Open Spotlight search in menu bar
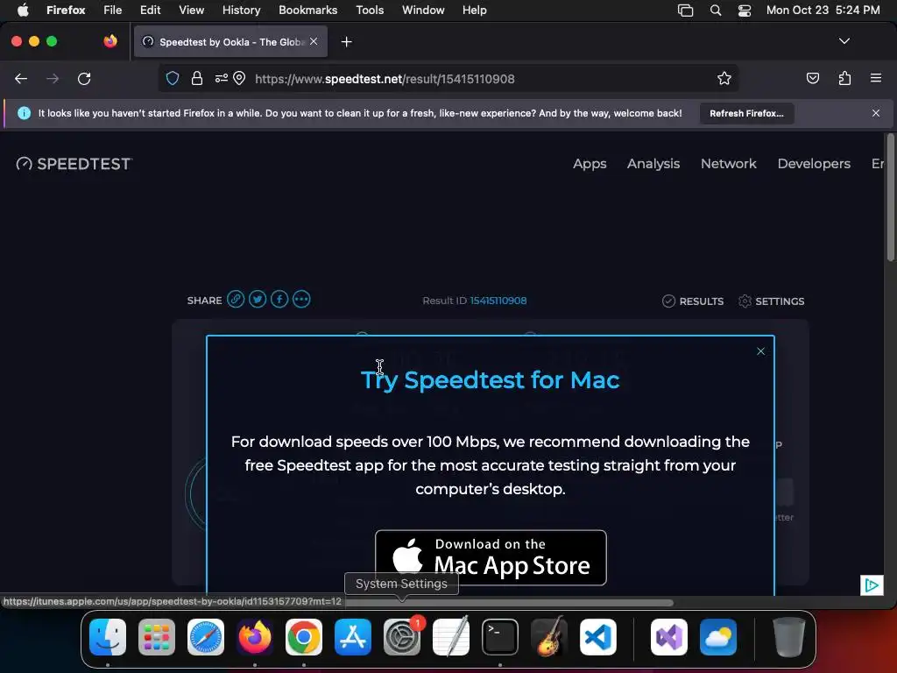Screen dimensions: 897x673 point(716,10)
